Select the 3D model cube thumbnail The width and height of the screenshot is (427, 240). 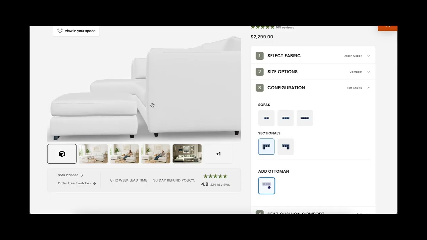62,154
